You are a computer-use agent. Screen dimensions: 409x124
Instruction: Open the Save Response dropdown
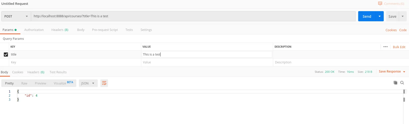click(x=392, y=72)
